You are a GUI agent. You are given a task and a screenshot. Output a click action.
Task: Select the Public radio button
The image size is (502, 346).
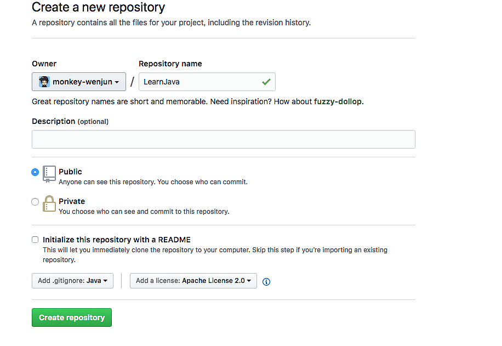(35, 172)
